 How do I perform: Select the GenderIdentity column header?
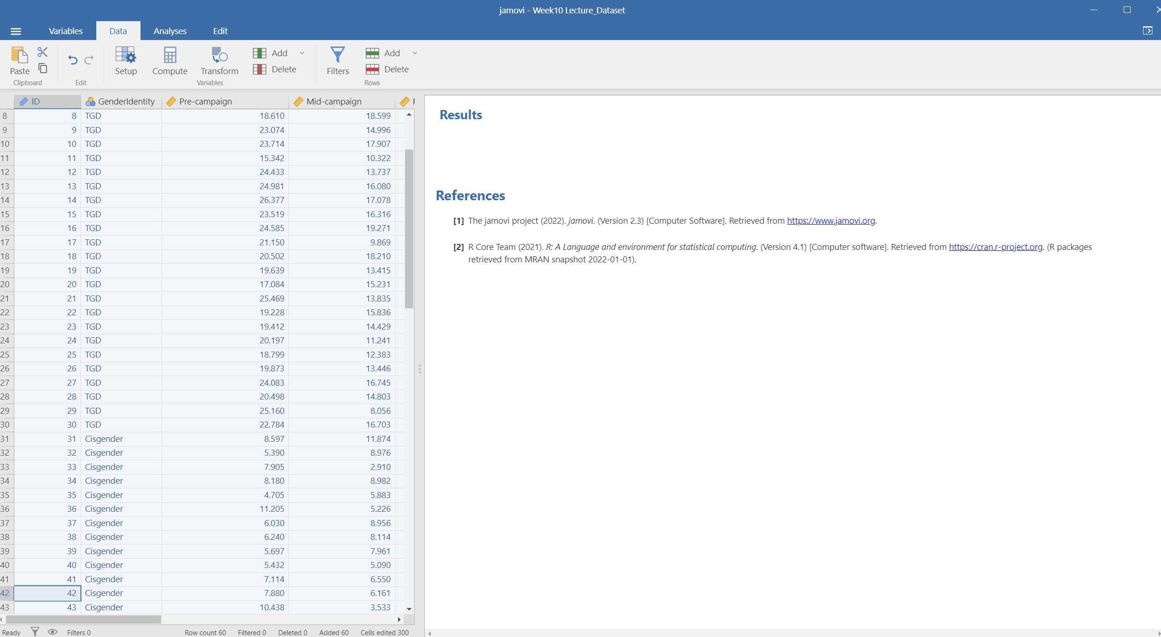(x=121, y=101)
